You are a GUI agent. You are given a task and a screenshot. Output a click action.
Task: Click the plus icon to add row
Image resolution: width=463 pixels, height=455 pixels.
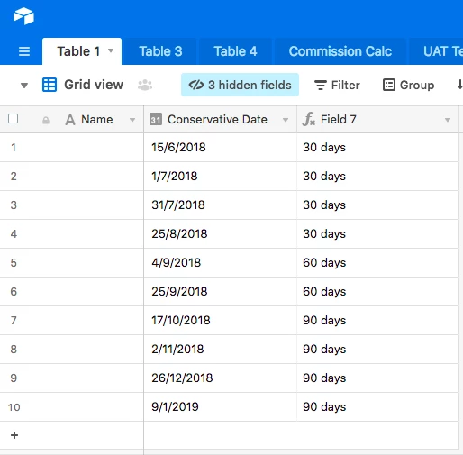click(x=14, y=435)
